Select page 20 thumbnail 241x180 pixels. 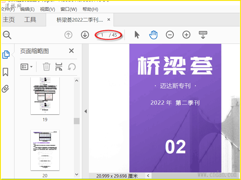click(x=45, y=150)
